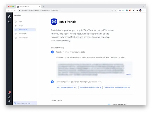Open the iOS Configuration Guide
The image size is (152, 113).
click(66, 87)
